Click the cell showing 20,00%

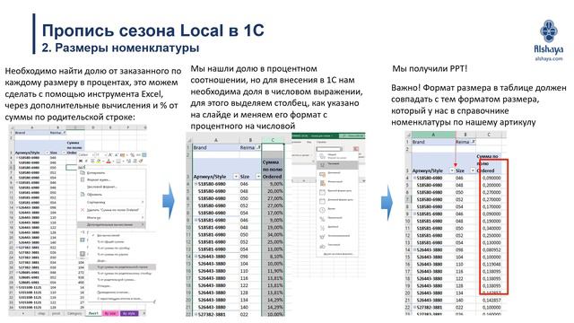[273, 191]
